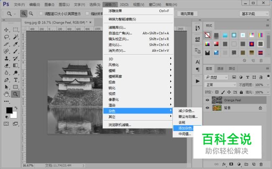Hide the Orange Peel layer
This screenshot has height=169, width=272.
207,100
